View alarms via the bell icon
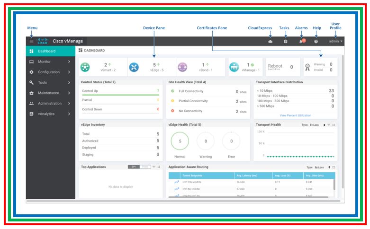The width and height of the screenshot is (370, 229). [x=301, y=42]
